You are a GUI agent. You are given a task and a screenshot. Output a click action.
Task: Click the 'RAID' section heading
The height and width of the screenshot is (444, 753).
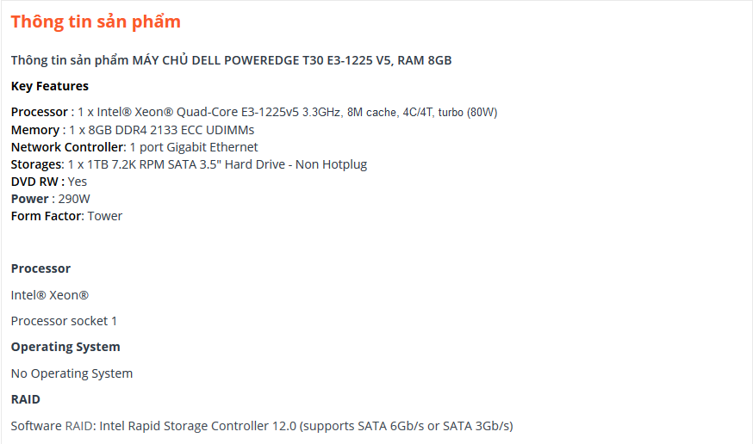26,399
